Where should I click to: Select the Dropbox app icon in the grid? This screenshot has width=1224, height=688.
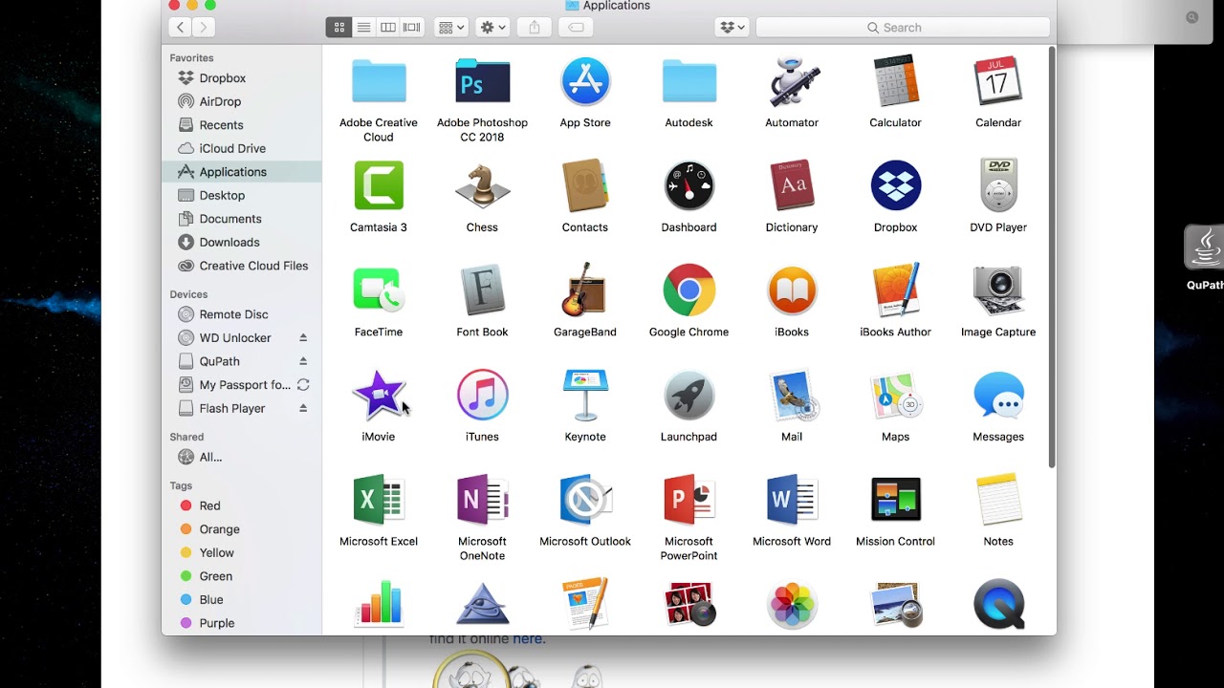pyautogui.click(x=895, y=185)
